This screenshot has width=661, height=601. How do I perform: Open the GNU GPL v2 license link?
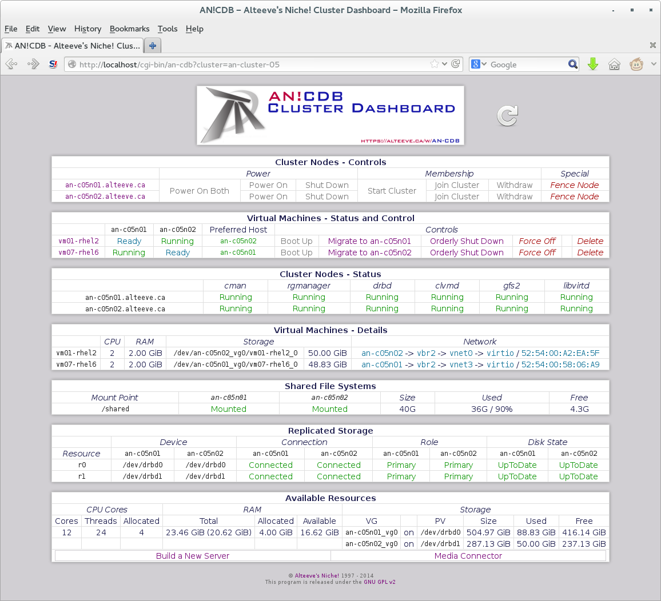pos(380,582)
